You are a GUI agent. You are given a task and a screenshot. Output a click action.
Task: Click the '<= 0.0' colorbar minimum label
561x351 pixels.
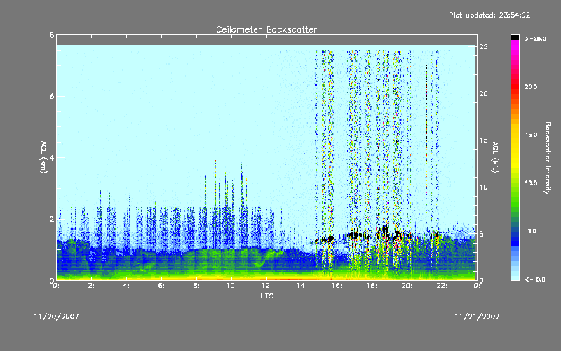[x=535, y=279]
